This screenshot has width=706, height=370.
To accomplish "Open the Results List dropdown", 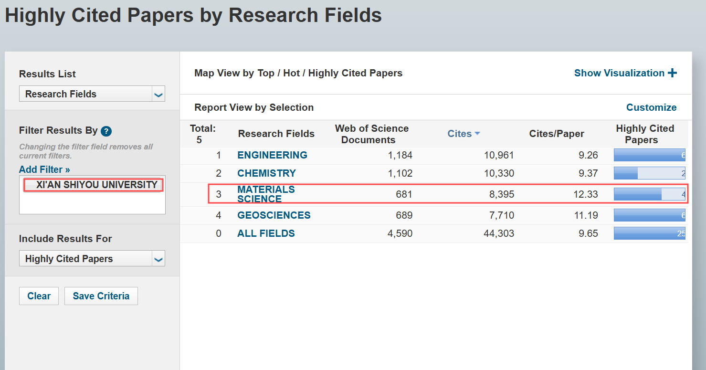I will 92,94.
